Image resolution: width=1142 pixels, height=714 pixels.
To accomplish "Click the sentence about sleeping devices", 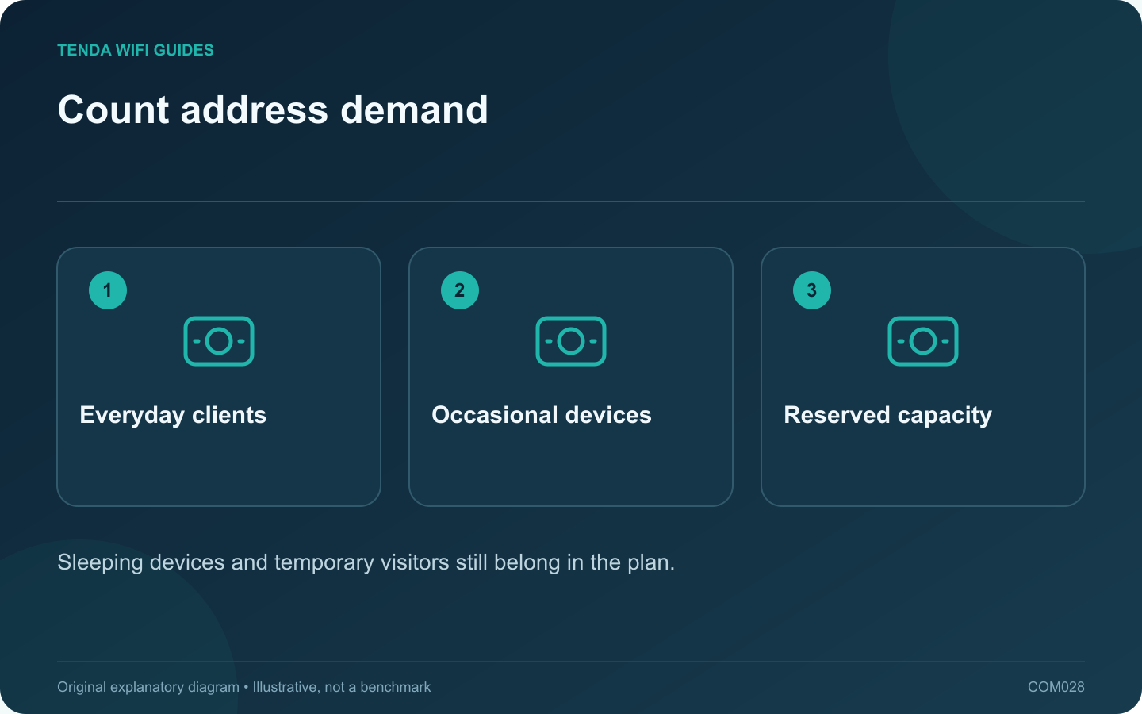I will pos(366,562).
